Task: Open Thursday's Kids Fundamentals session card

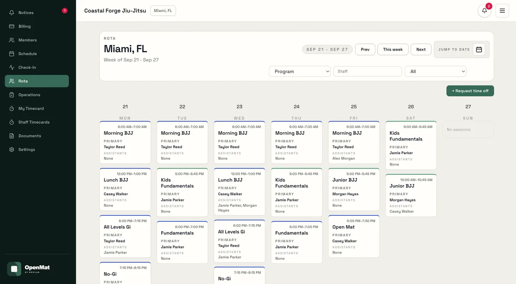Action: (x=297, y=192)
